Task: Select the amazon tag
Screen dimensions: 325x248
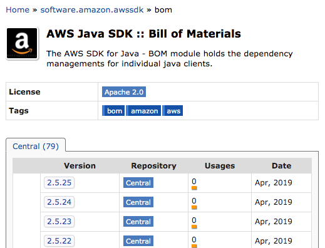Action: click(143, 111)
